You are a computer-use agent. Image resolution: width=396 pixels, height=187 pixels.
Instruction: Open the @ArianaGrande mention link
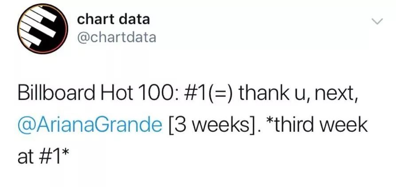tap(90, 126)
